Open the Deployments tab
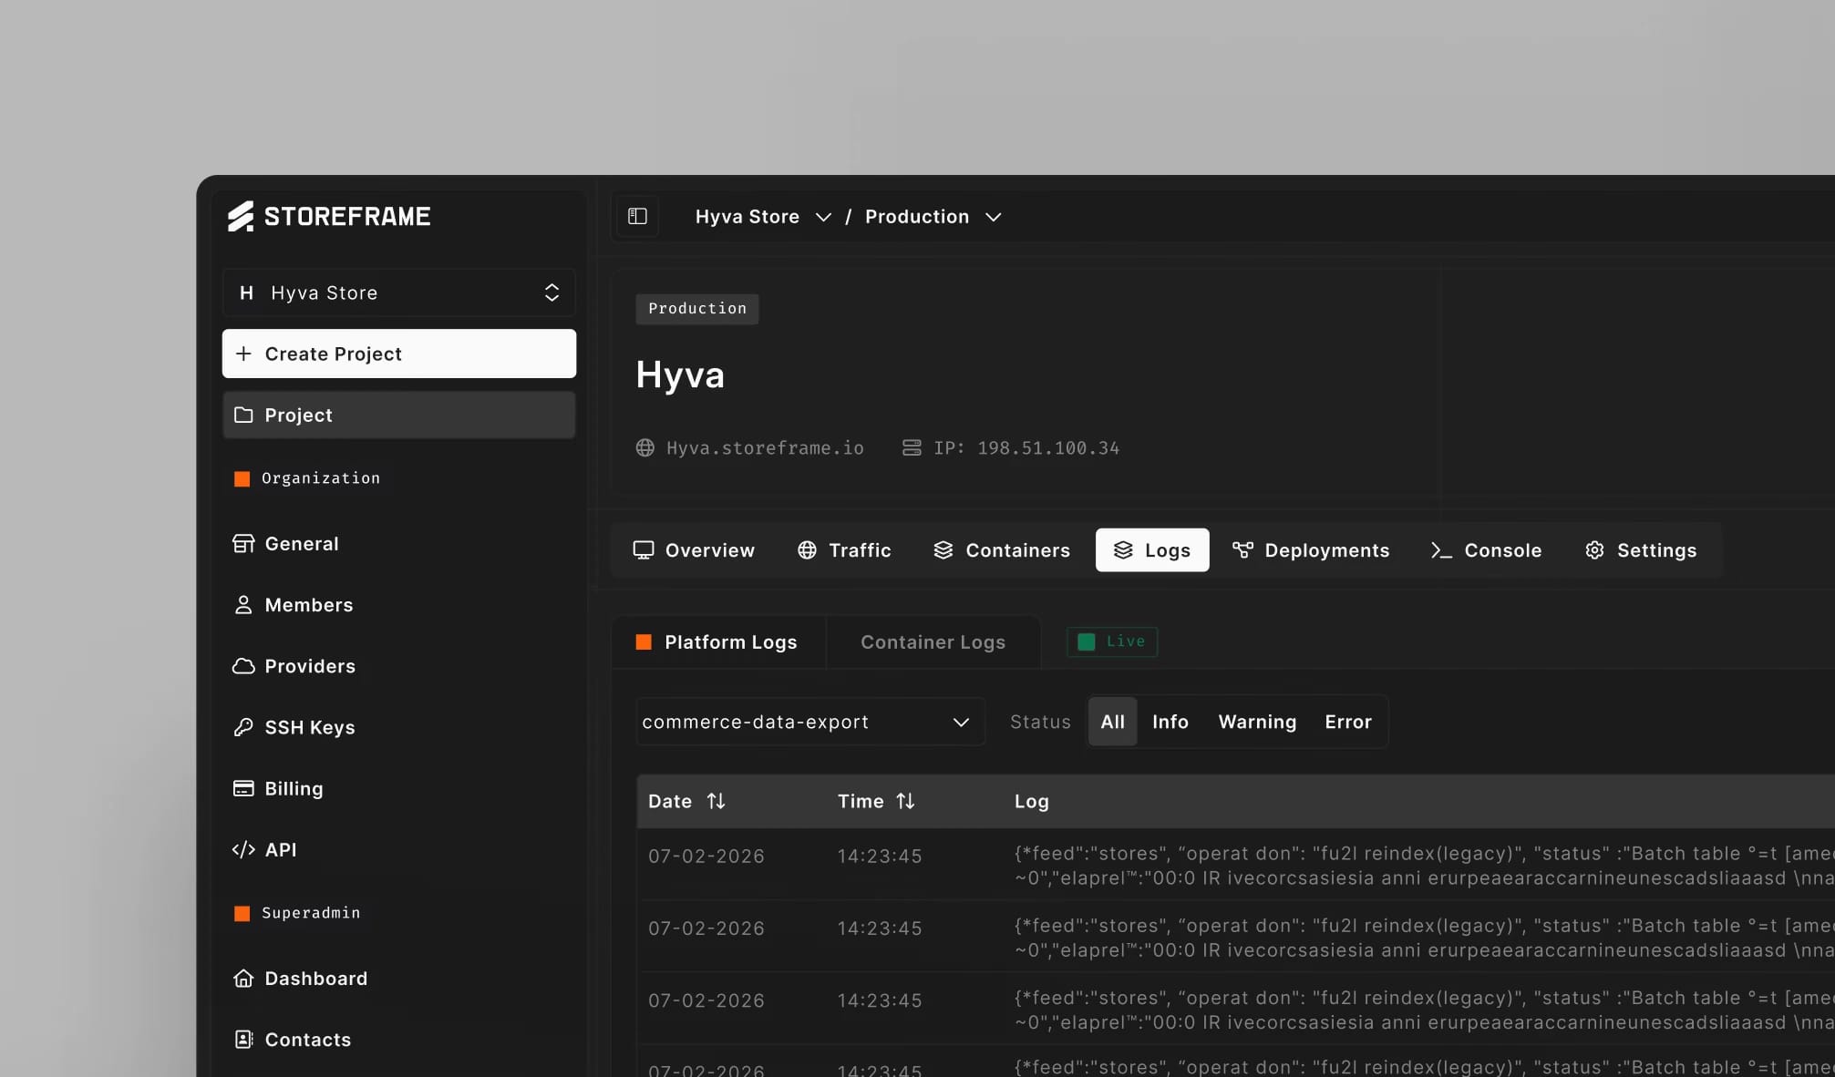 pos(1311,550)
